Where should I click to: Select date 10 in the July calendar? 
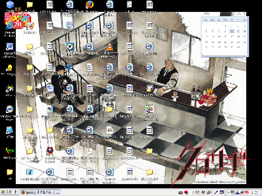click(238, 31)
